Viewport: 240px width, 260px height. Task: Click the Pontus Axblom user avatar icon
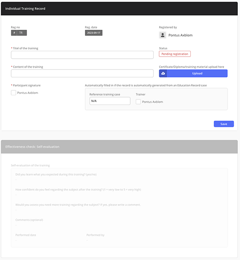(x=163, y=35)
